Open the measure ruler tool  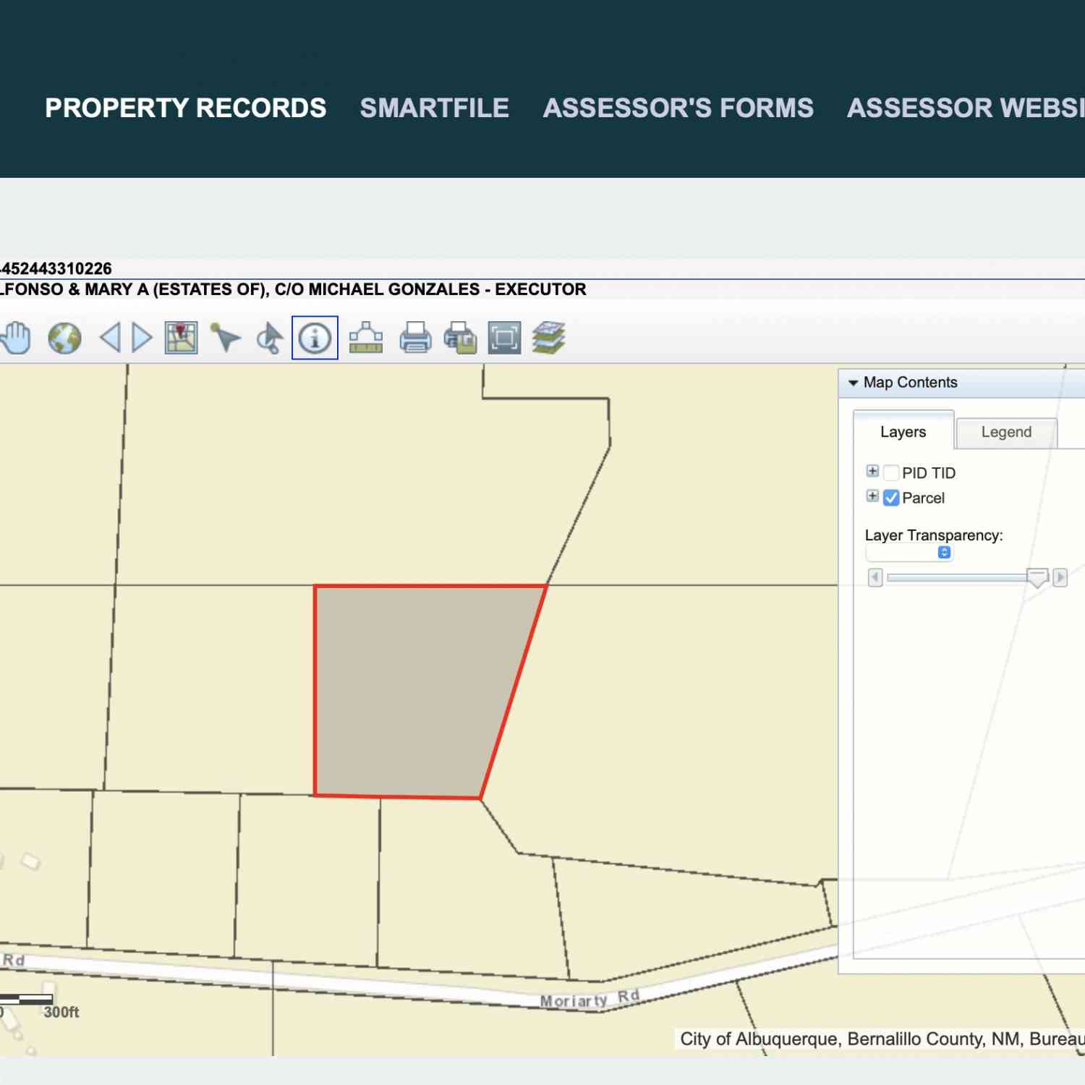click(366, 338)
